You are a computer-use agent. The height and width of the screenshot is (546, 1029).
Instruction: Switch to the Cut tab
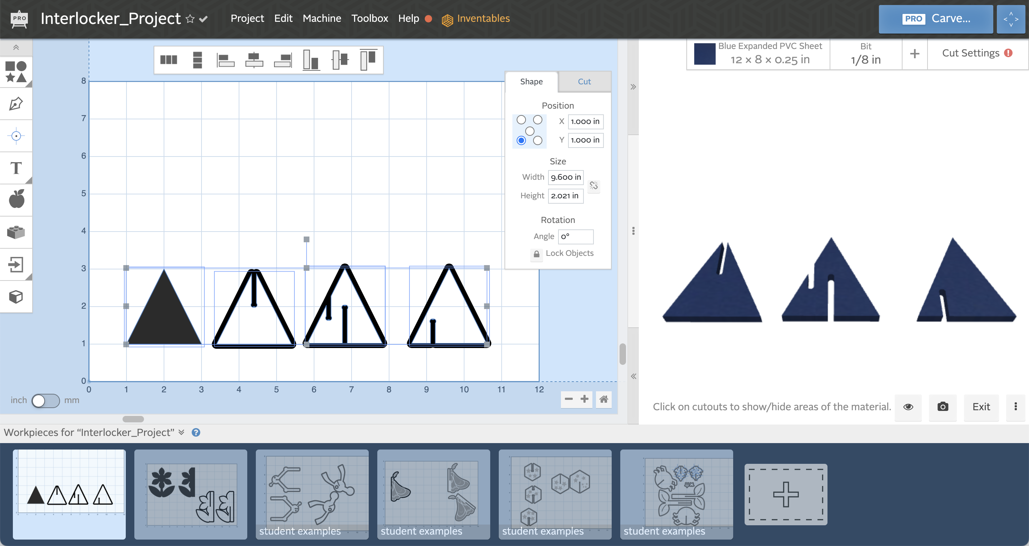(583, 82)
